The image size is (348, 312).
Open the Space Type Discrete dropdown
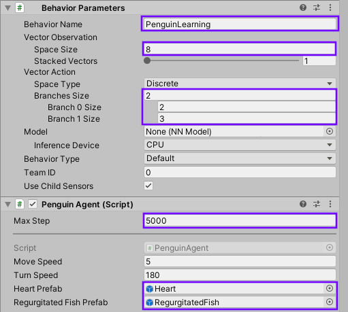(240, 84)
